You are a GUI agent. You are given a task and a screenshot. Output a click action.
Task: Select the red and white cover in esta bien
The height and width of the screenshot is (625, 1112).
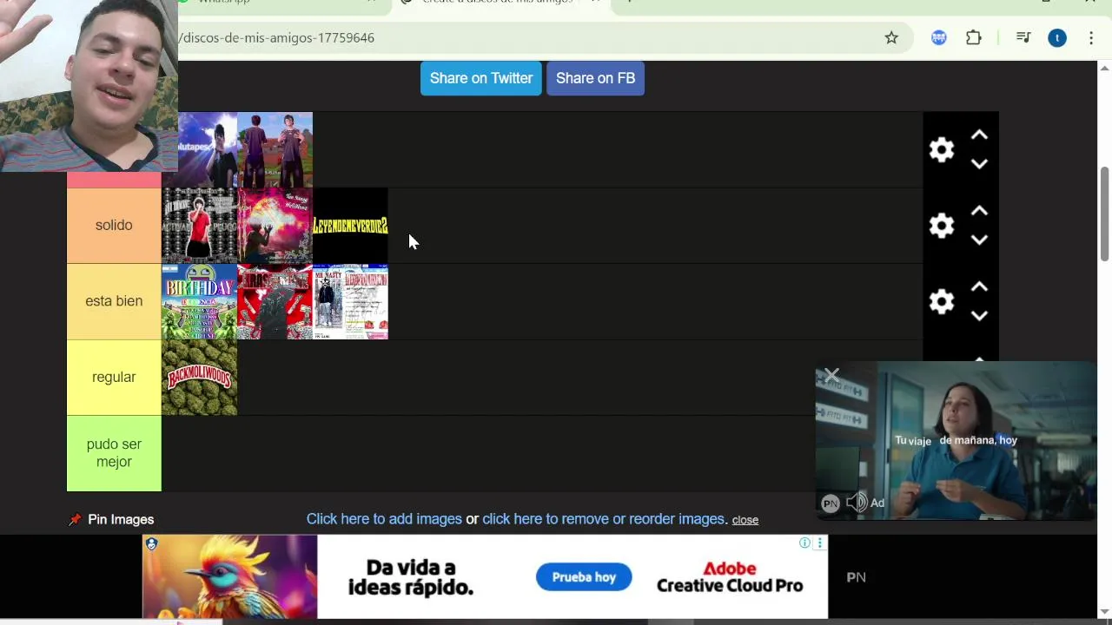click(275, 301)
